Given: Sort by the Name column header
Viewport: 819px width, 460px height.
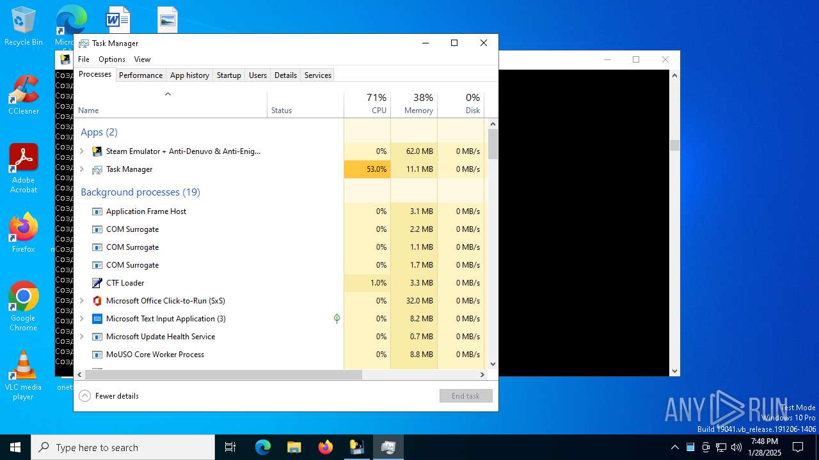Looking at the screenshot, I should click(171, 103).
